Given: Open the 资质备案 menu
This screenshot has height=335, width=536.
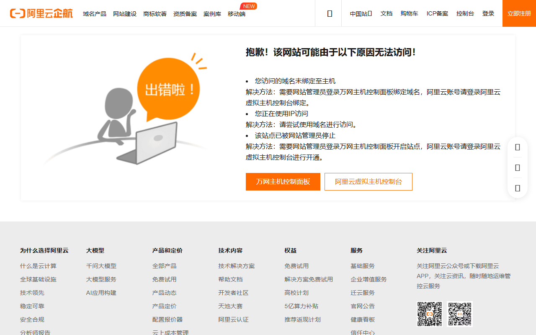Looking at the screenshot, I should [185, 14].
